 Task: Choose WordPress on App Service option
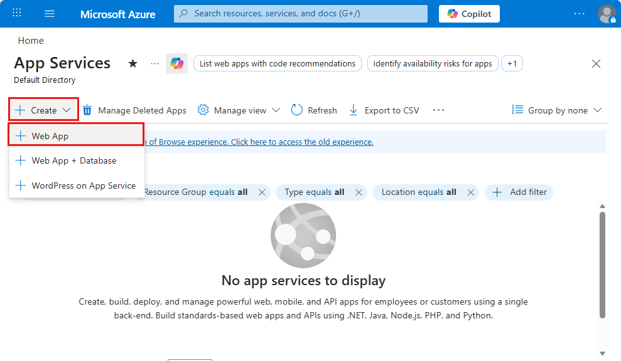coord(76,186)
